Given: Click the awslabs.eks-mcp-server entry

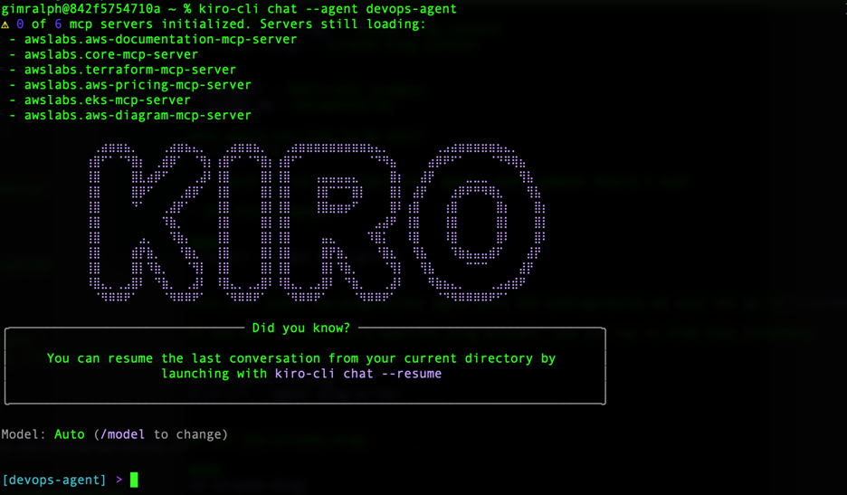Looking at the screenshot, I should click(107, 100).
